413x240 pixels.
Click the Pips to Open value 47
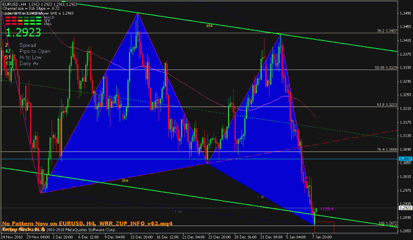8,51
